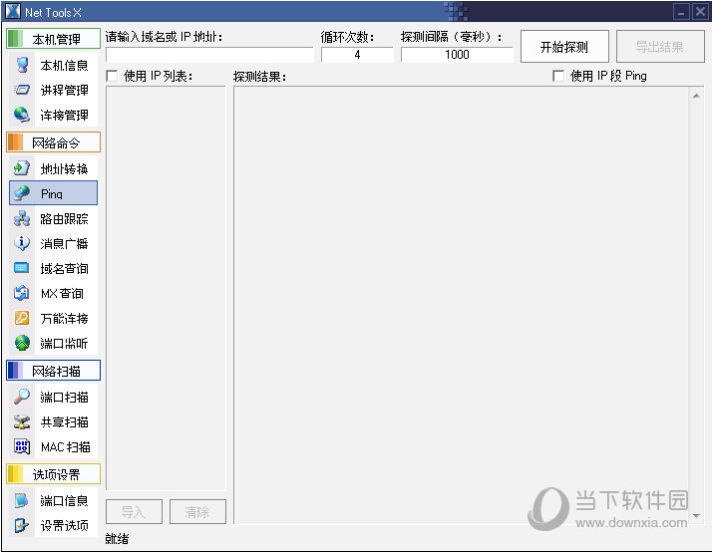Select the MAC 扫描 icon
The height and width of the screenshot is (552, 712).
[x=22, y=446]
